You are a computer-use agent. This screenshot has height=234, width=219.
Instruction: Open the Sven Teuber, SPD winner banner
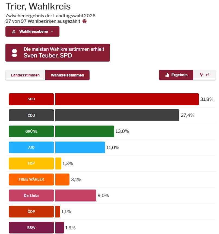pos(58,53)
